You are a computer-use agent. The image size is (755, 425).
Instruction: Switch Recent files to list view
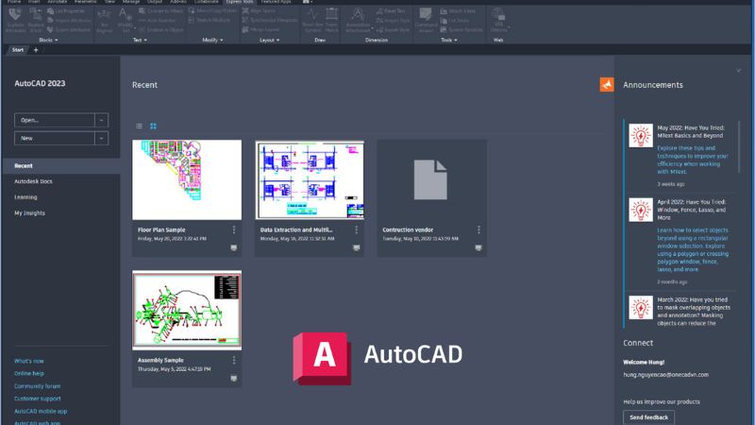139,127
